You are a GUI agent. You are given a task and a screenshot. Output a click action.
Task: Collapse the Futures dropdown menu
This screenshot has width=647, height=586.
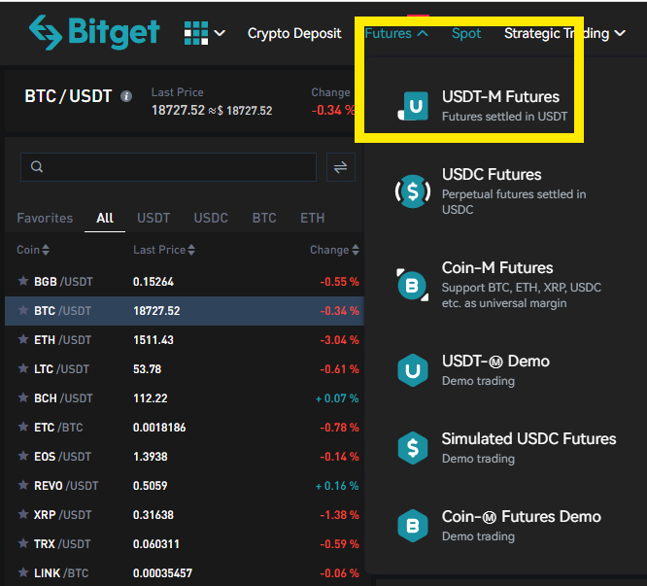click(396, 33)
